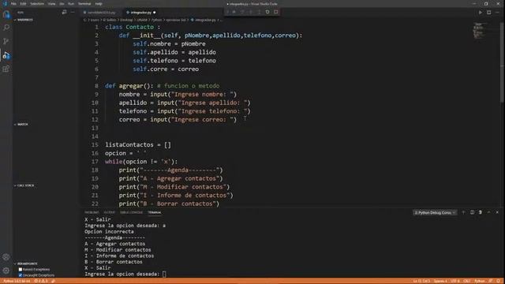
Task: Restart debugging from the debug toolbar
Action: coord(267,12)
